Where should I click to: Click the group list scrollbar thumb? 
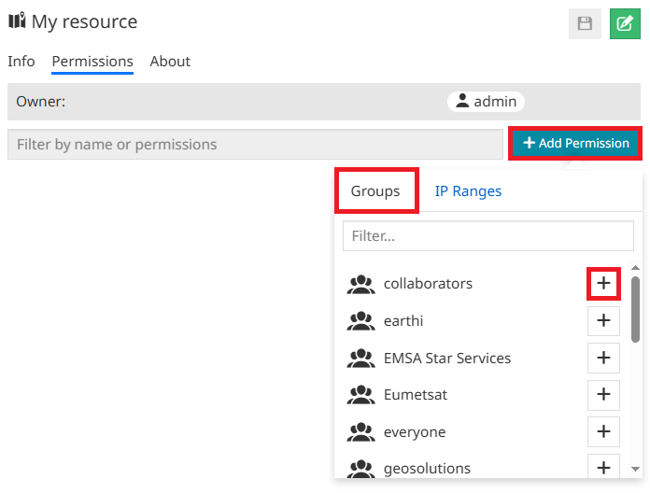[635, 308]
